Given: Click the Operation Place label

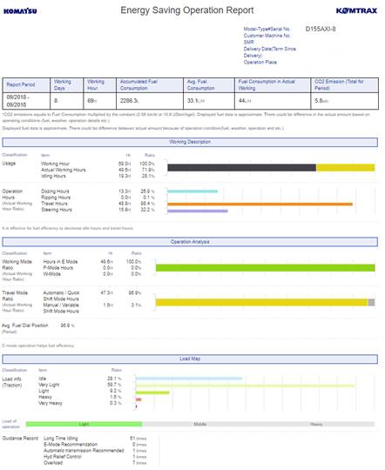Looking at the screenshot, I should 260,62.
